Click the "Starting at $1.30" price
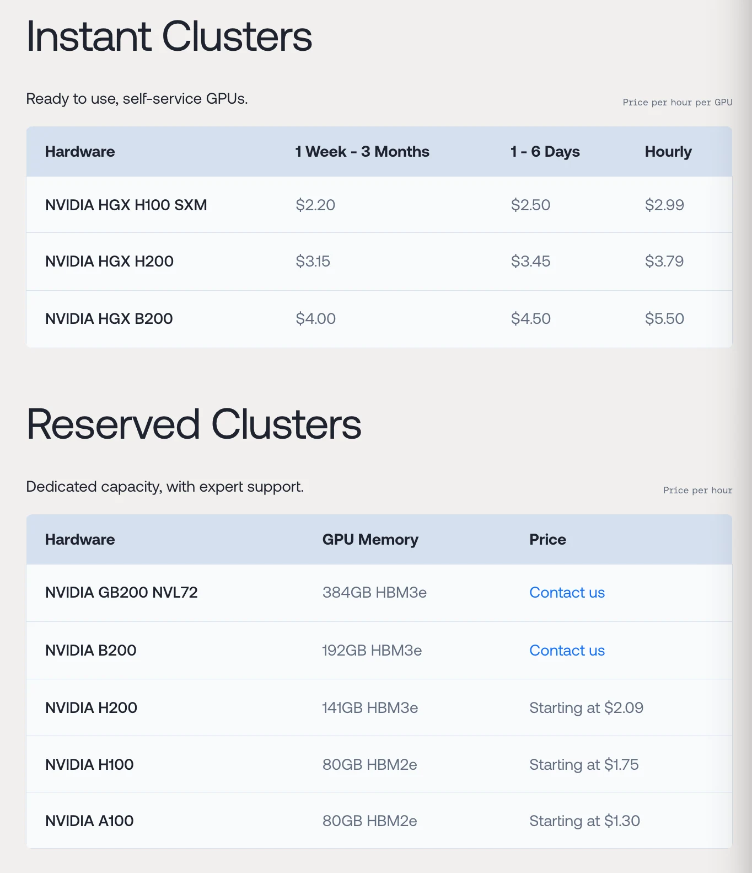The image size is (752, 873). pyautogui.click(x=584, y=821)
